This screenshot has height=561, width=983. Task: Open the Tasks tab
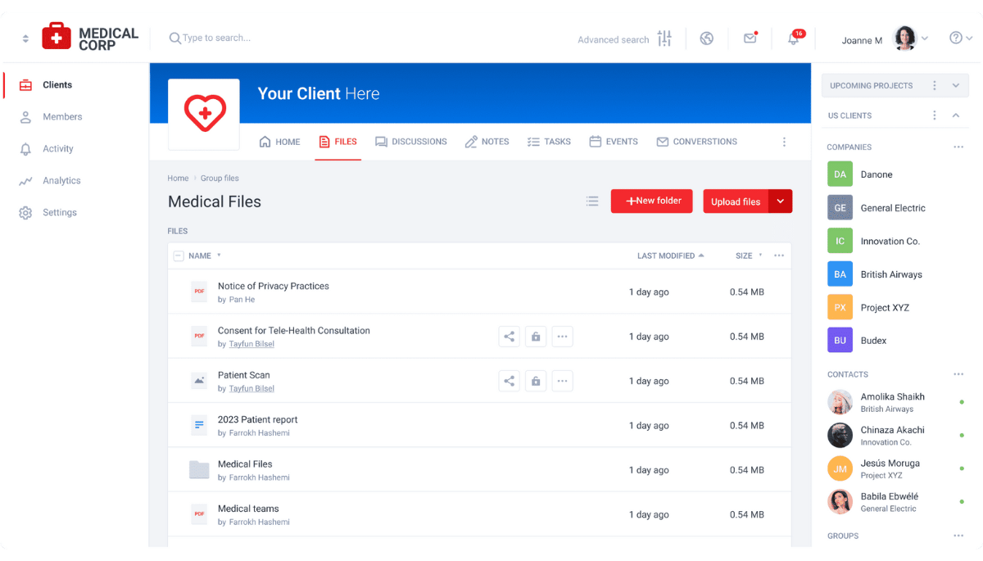[x=549, y=141]
